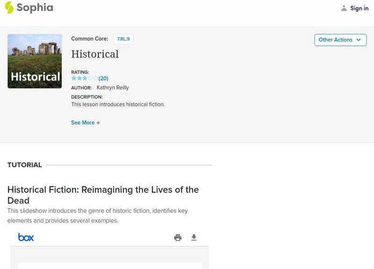The height and width of the screenshot is (269, 374).
Task: Click the Sign in link
Action: [x=359, y=8]
